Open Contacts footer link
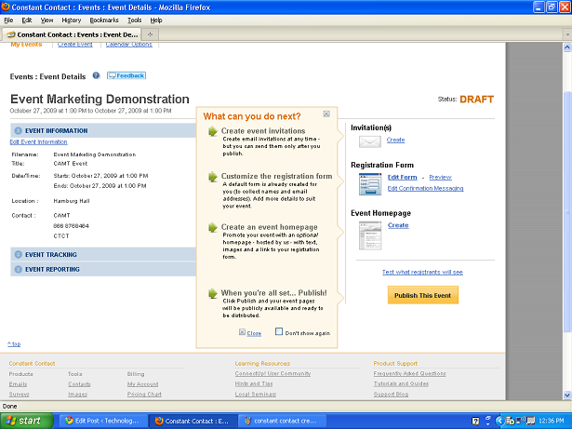 point(79,384)
